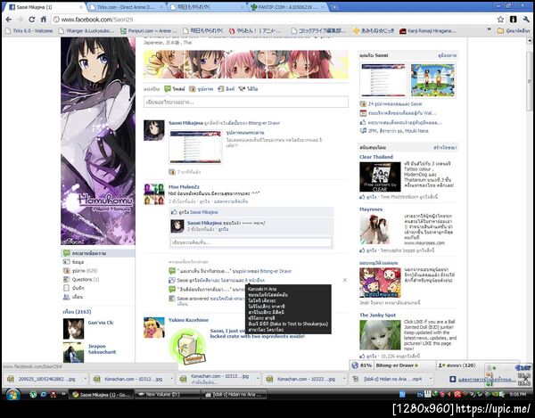Expand the bookmarks overflow chevron
The height and width of the screenshot is (418, 535).
(x=489, y=30)
